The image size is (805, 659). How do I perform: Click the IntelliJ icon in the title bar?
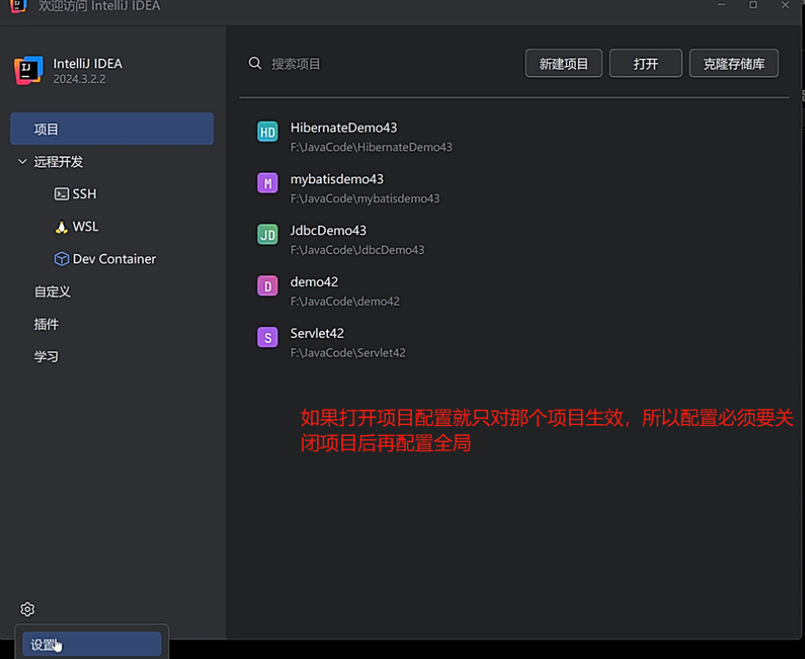point(18,6)
